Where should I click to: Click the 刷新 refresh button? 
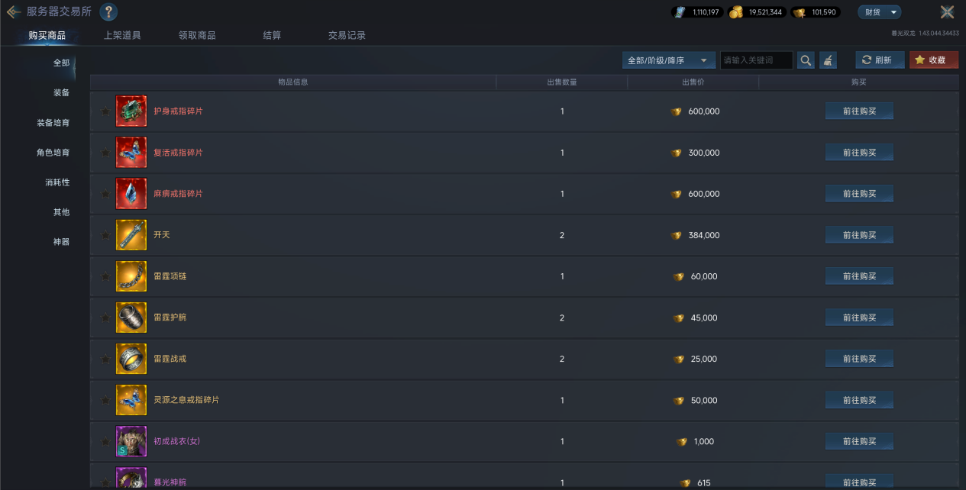click(879, 60)
